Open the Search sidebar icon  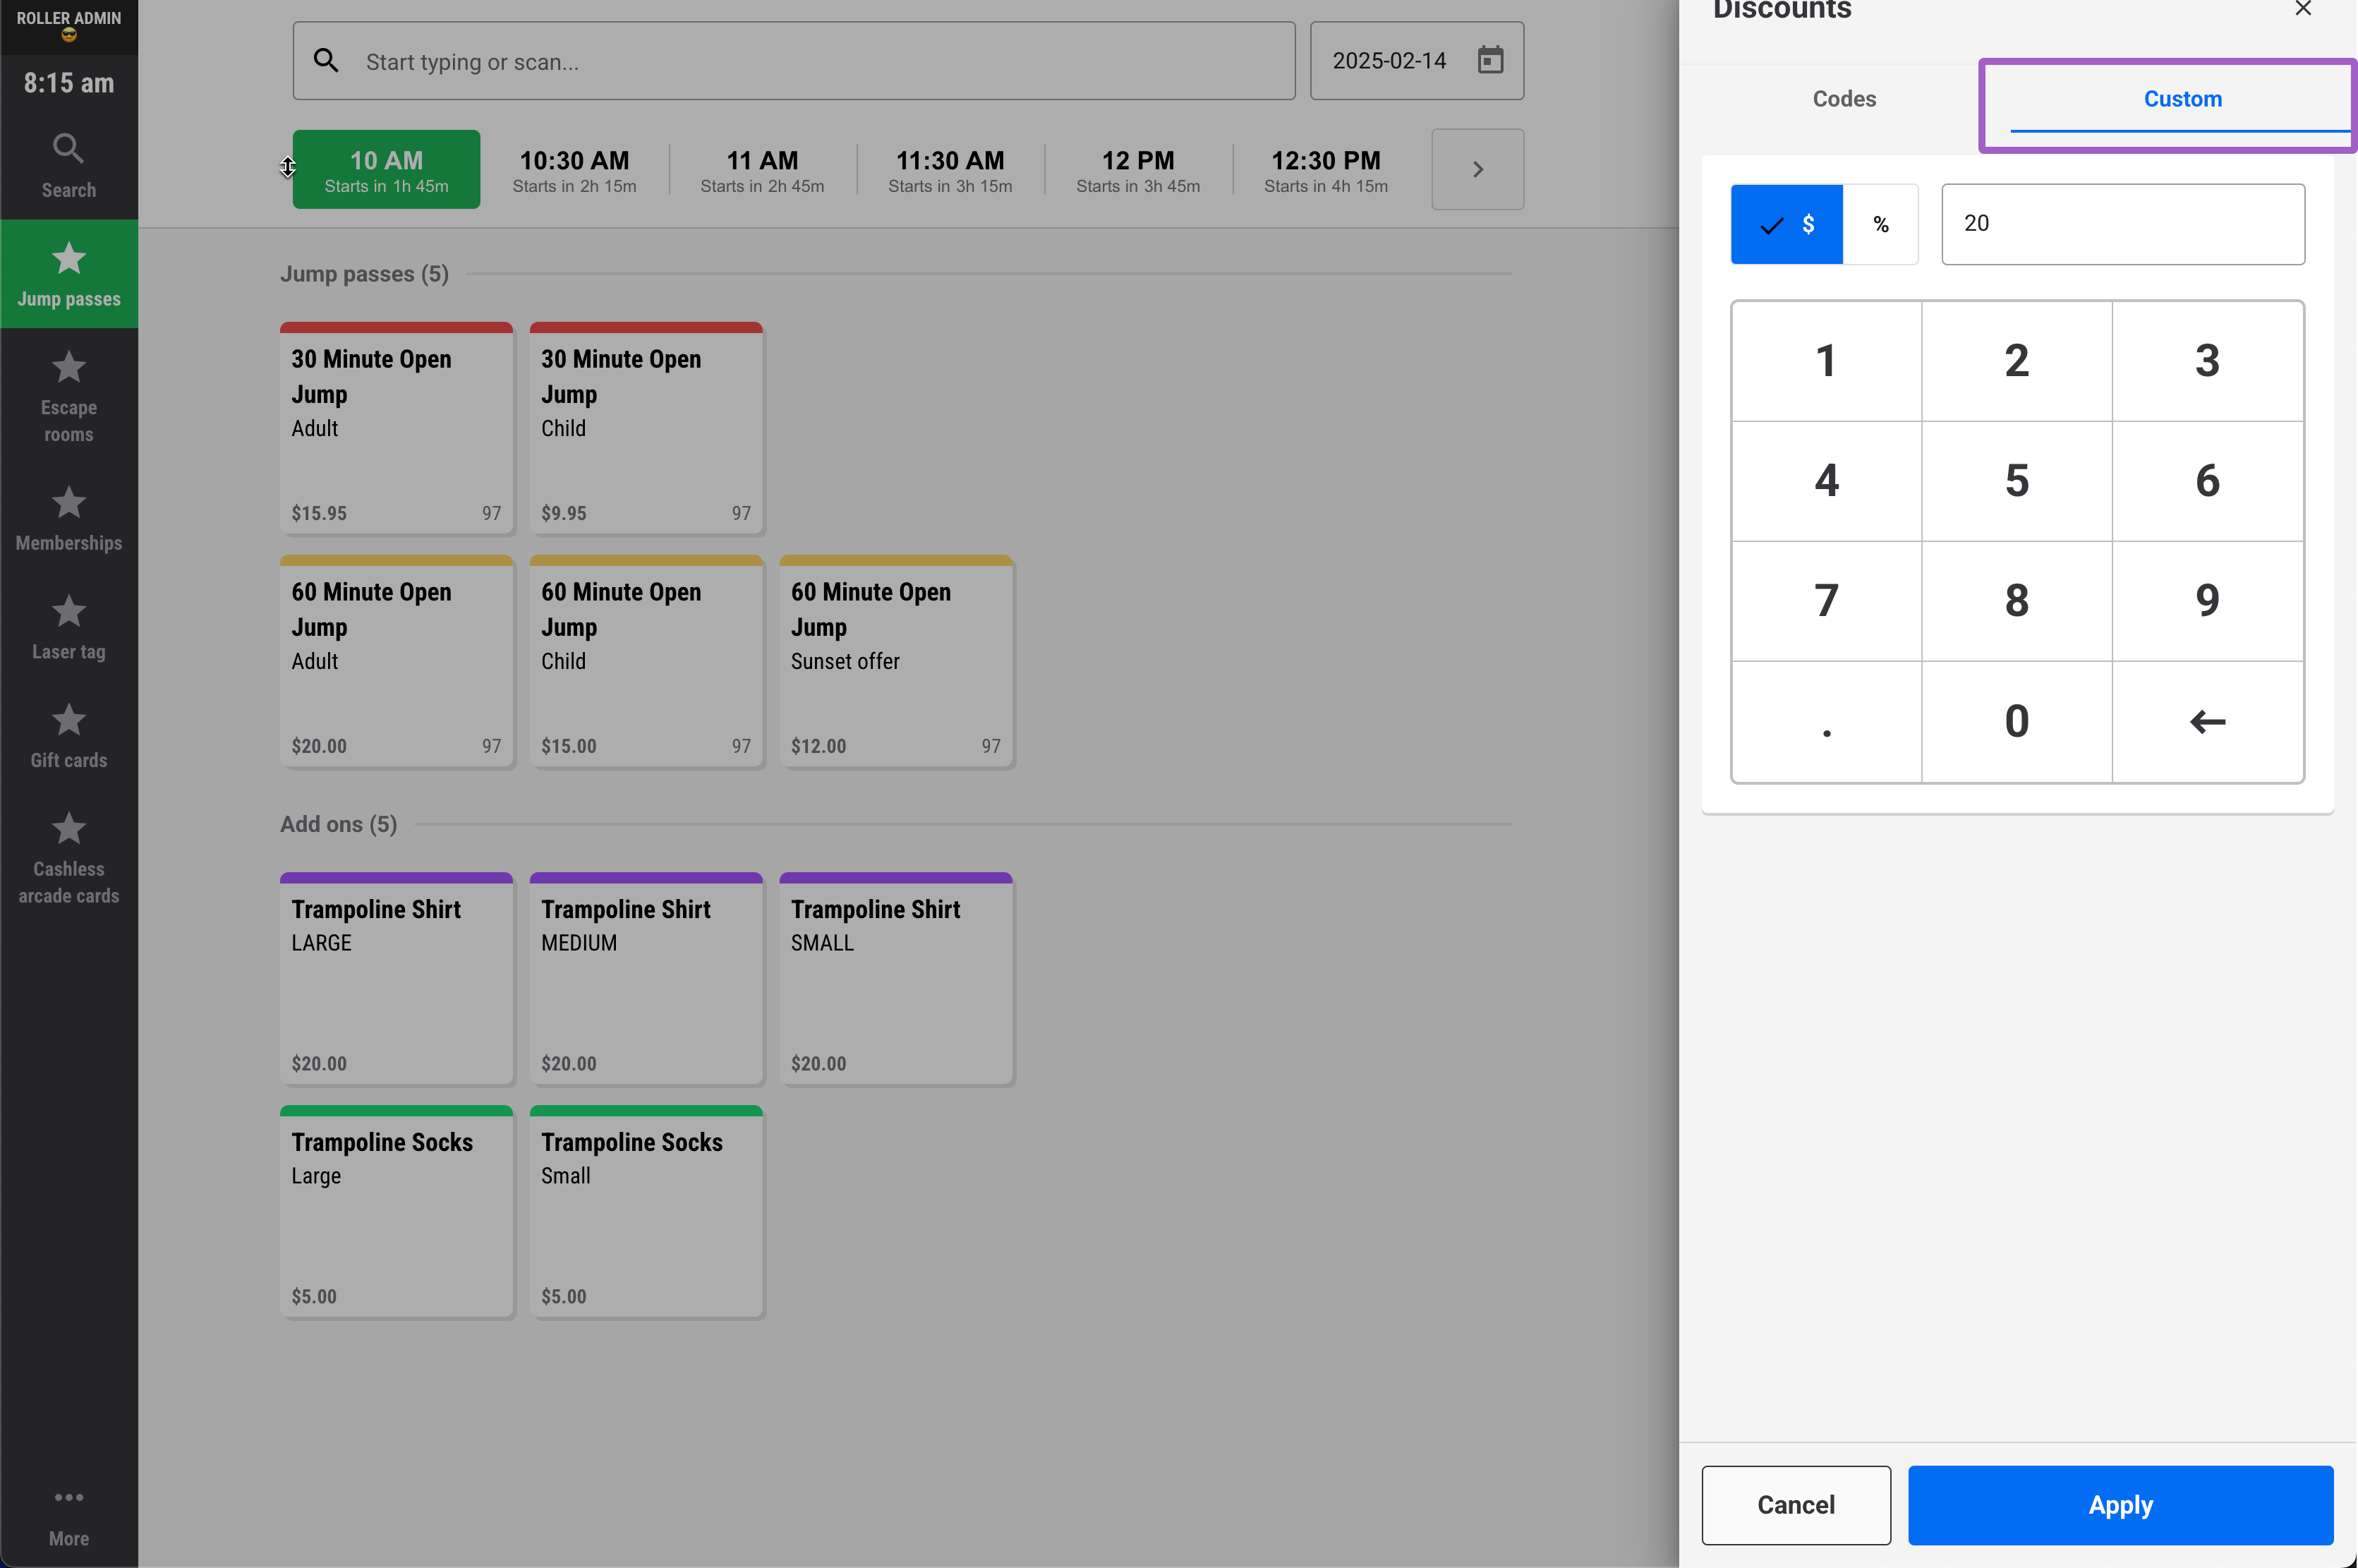point(68,166)
